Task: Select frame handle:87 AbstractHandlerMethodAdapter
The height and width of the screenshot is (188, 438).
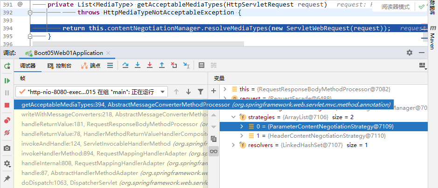Action: (x=111, y=173)
